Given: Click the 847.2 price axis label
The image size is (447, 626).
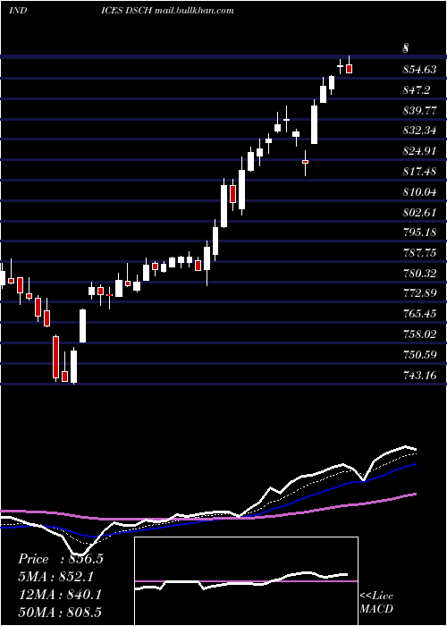Looking at the screenshot, I should [x=417, y=89].
